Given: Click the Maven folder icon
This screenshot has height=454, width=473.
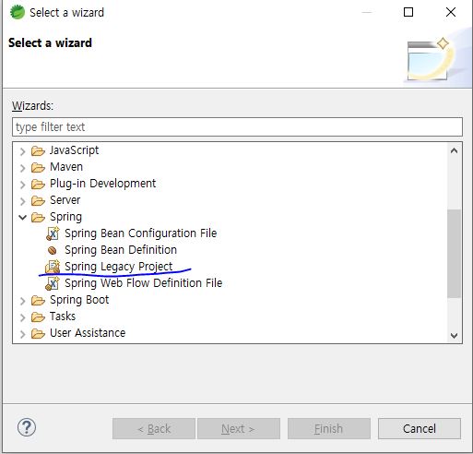Looking at the screenshot, I should [x=38, y=167].
